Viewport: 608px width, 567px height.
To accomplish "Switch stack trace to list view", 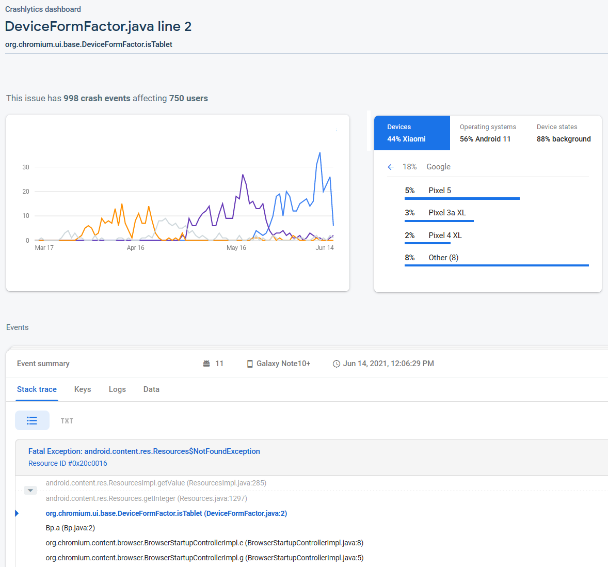I will 32,420.
